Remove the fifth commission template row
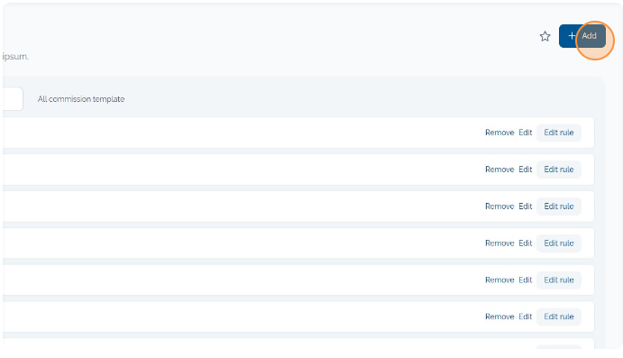 pyautogui.click(x=499, y=280)
